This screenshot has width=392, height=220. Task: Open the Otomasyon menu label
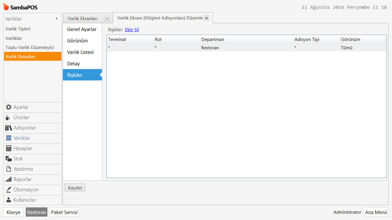click(x=26, y=190)
